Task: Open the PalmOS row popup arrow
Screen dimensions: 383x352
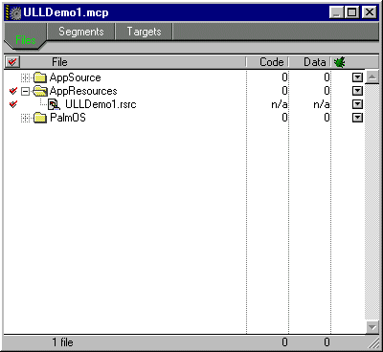Action: coord(357,118)
